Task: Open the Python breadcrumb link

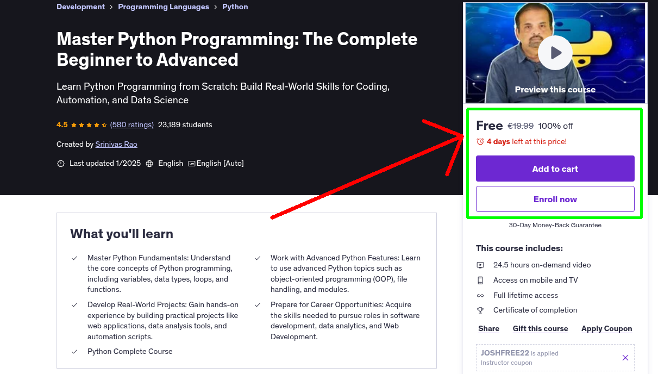Action: click(235, 7)
